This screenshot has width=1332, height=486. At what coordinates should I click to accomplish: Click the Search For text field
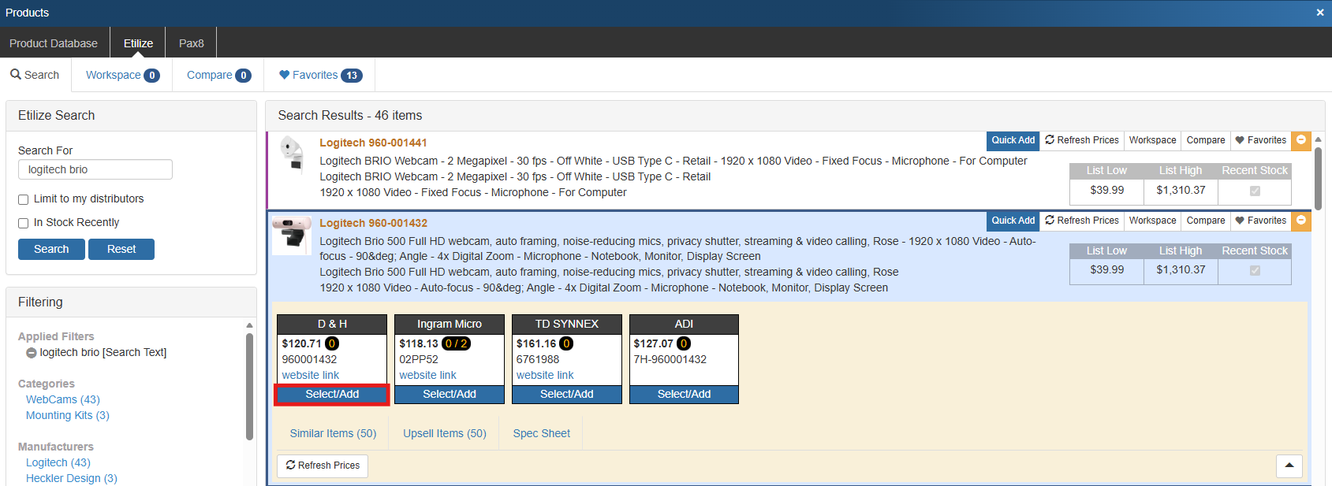click(x=95, y=169)
